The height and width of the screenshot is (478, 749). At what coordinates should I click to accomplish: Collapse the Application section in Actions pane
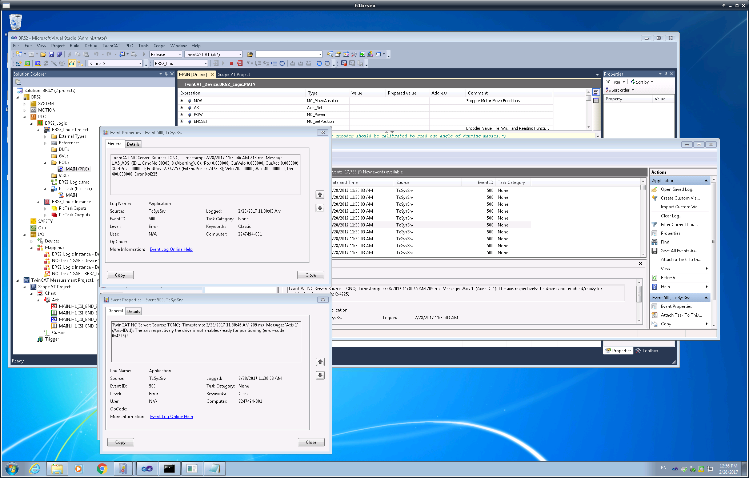706,181
